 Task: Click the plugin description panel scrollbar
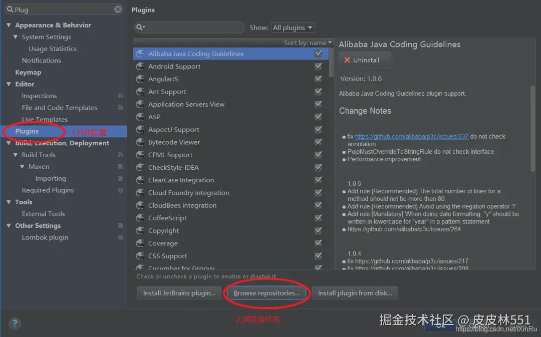532,128
